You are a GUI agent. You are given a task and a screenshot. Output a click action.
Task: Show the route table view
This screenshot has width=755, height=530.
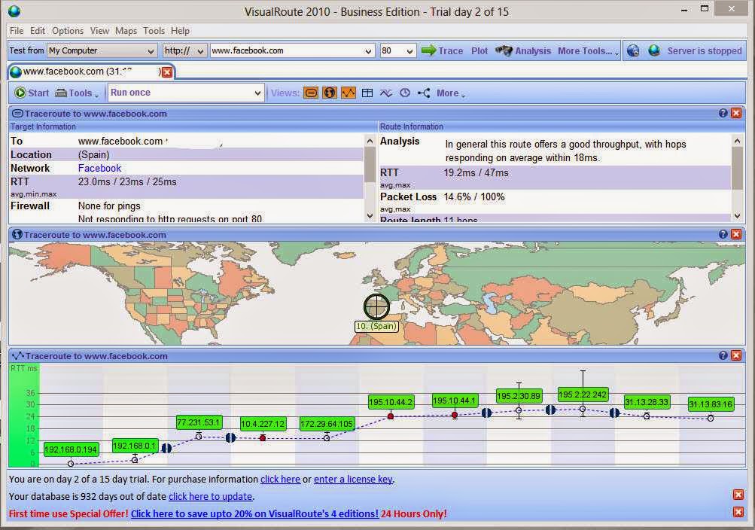click(367, 93)
